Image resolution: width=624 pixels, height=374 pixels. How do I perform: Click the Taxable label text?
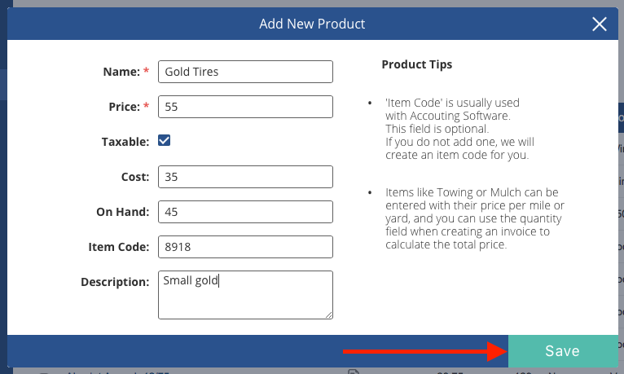125,141
